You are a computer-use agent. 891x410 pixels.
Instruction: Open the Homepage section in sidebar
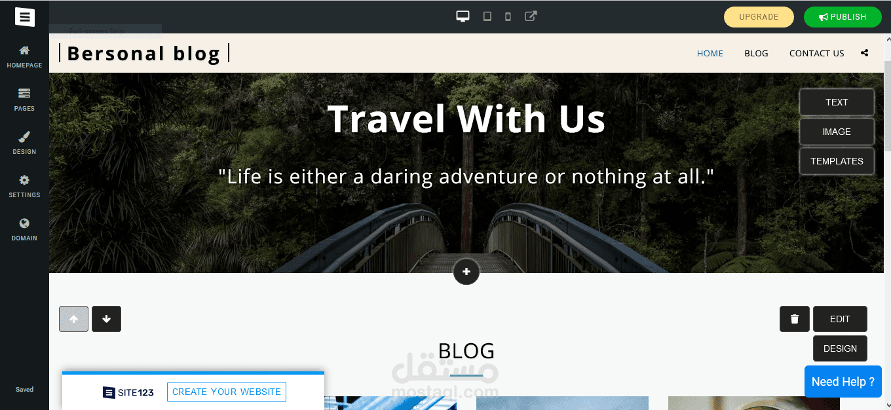pyautogui.click(x=24, y=56)
